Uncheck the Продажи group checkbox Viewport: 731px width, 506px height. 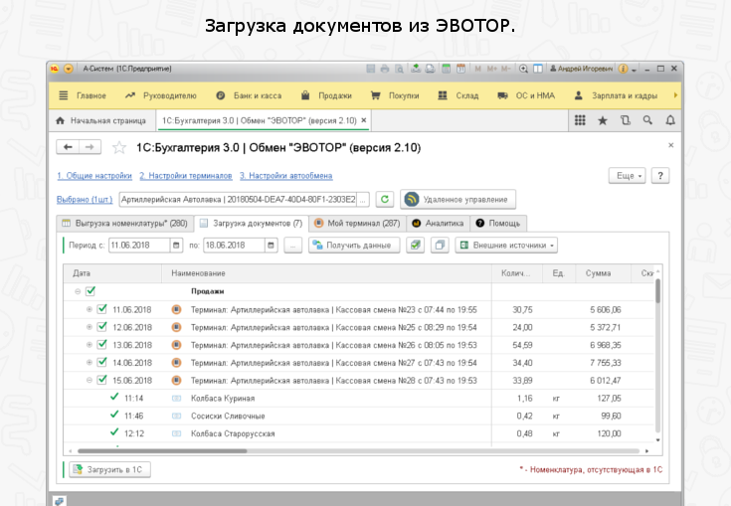(x=91, y=291)
